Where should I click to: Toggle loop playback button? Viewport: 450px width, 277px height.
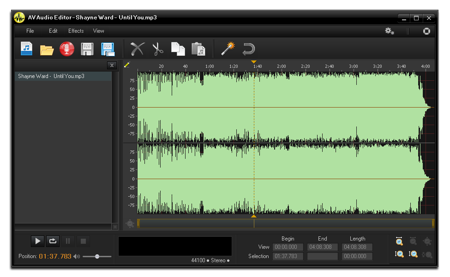coord(53,241)
